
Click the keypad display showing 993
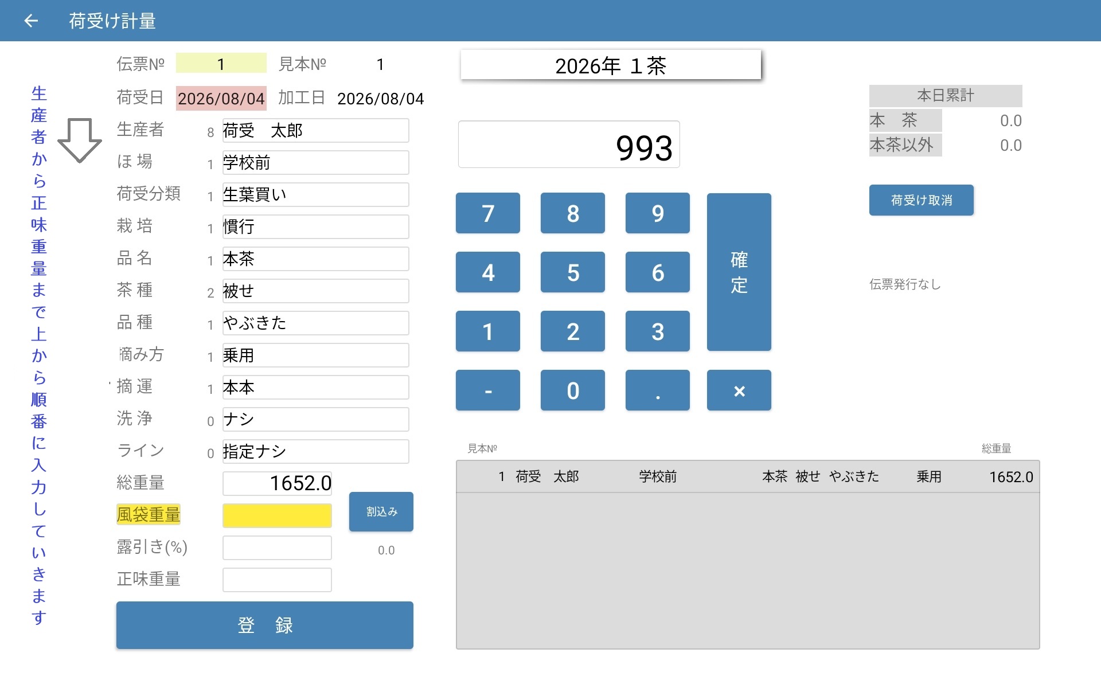(x=569, y=144)
